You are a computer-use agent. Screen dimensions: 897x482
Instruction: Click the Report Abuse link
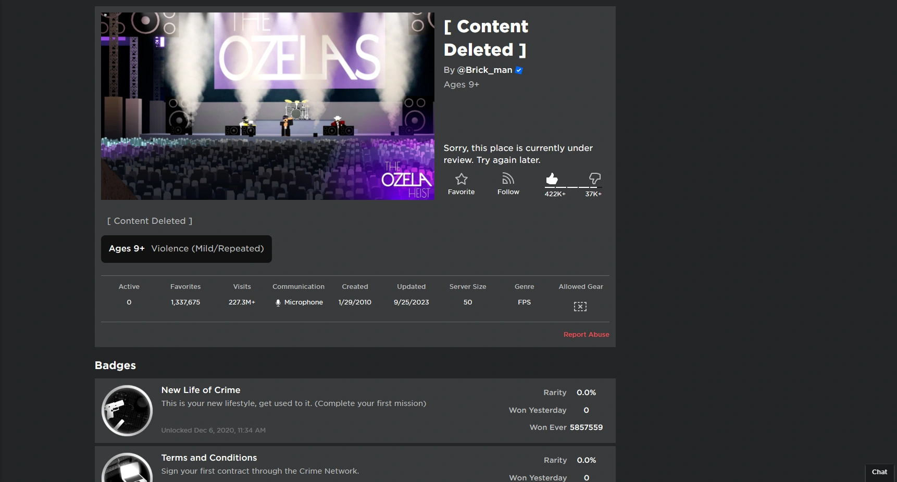pyautogui.click(x=586, y=335)
